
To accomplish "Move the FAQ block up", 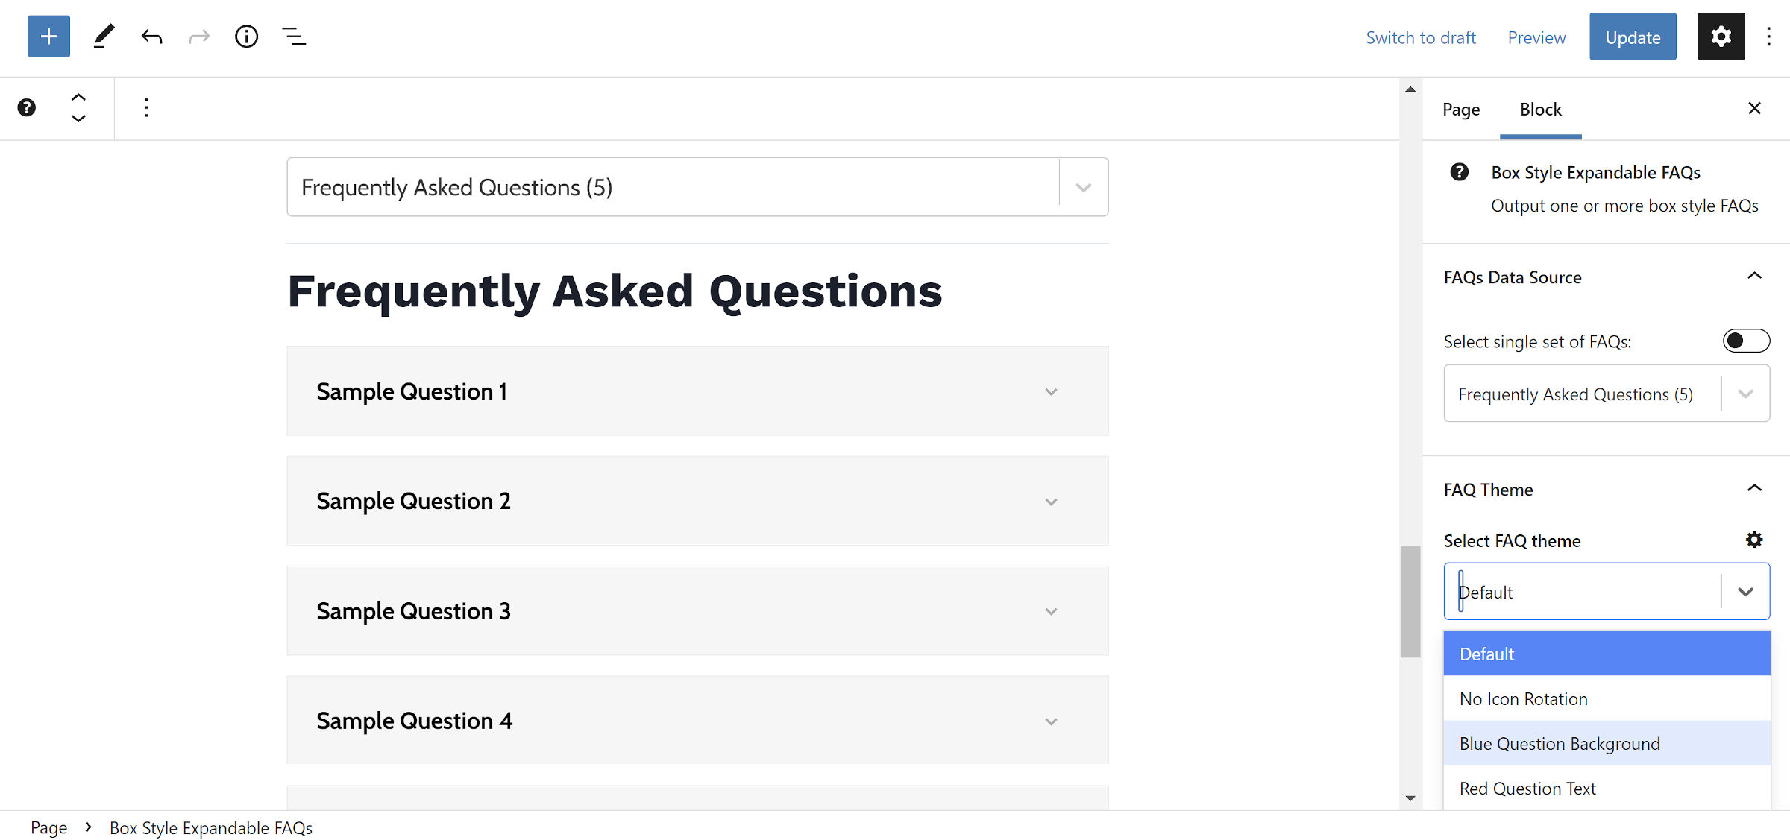I will click(78, 96).
